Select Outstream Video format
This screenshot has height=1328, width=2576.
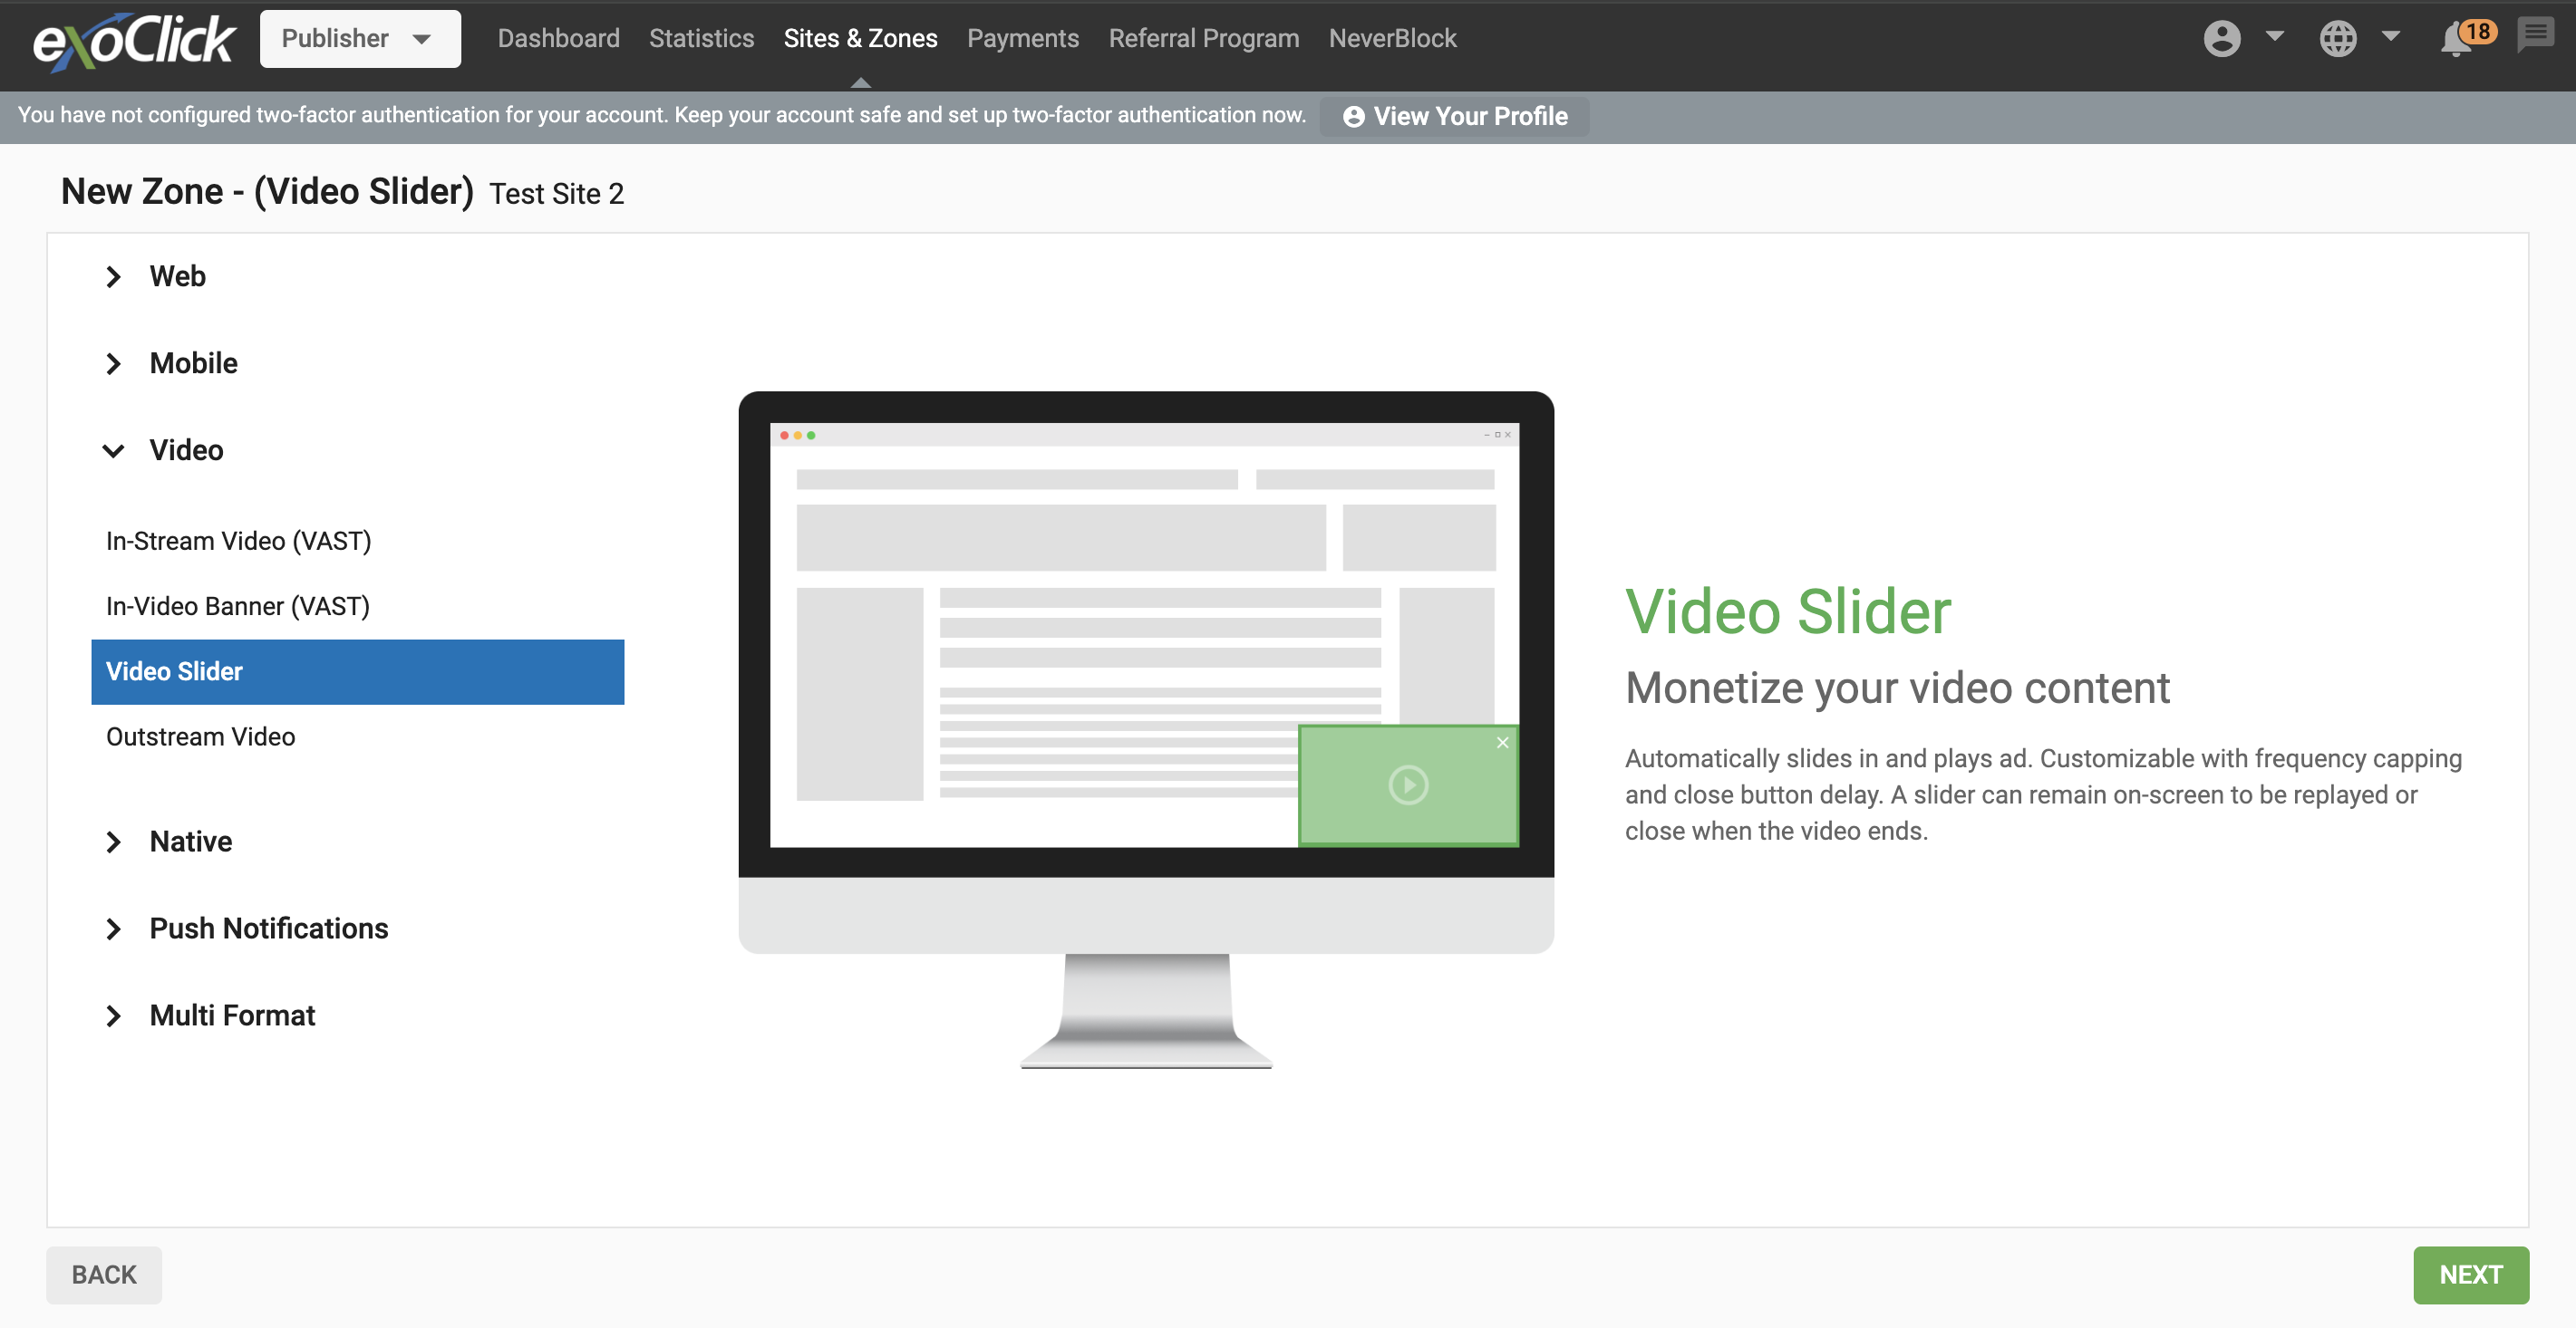(x=200, y=736)
